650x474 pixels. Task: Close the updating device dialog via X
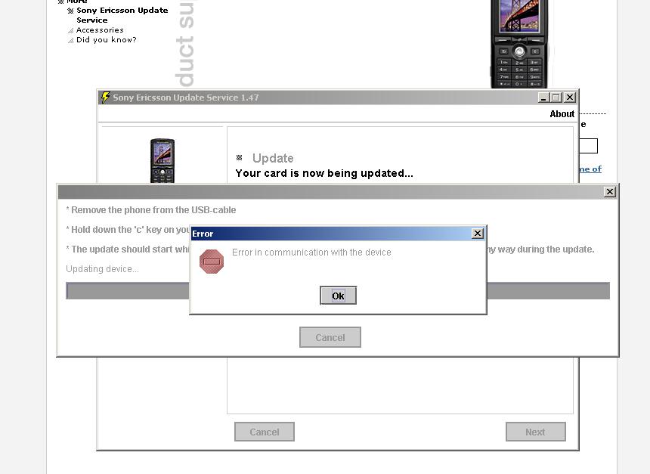[x=609, y=191]
